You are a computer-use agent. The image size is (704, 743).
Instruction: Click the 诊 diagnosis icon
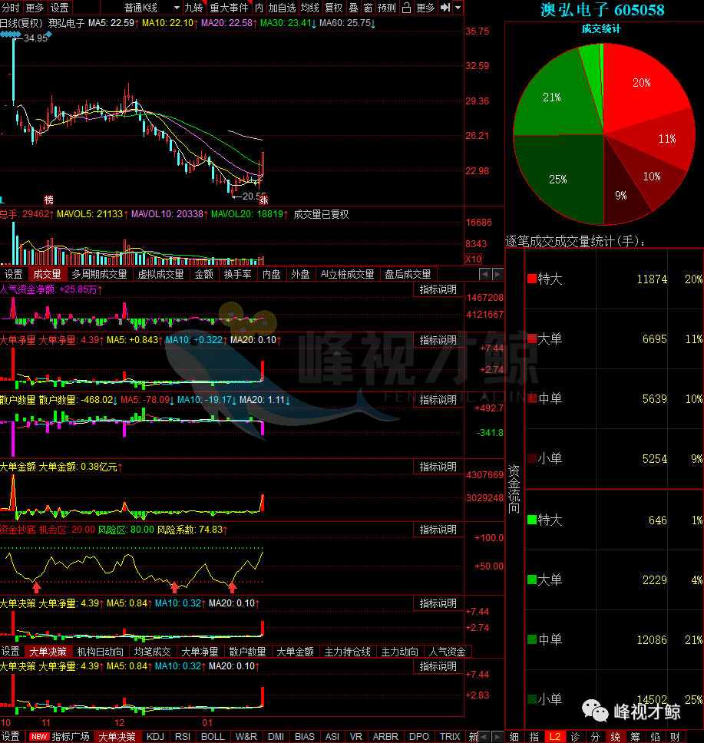[x=575, y=737]
